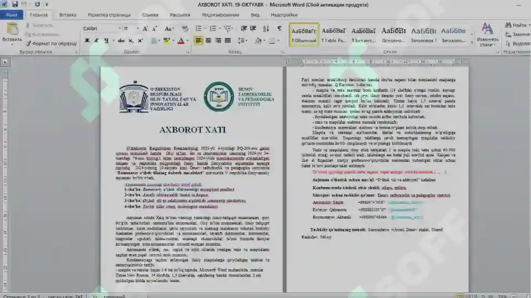This screenshot has width=531, height=298.
Task: Click the sort A-Z icon
Action: [266, 29]
